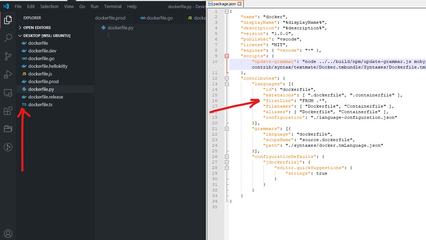Collapse the scripts block fold at line 9

227,56
